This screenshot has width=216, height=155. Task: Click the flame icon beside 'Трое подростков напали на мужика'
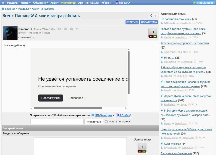tap(162, 82)
